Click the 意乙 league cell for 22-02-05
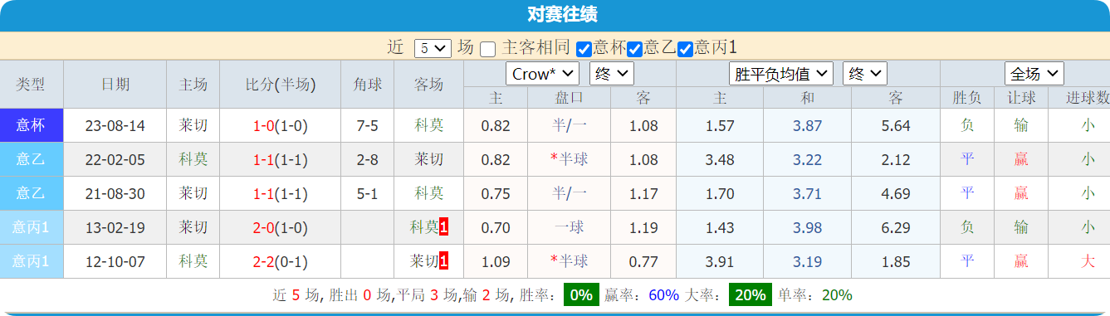This screenshot has height=316, width=1110. tap(32, 159)
